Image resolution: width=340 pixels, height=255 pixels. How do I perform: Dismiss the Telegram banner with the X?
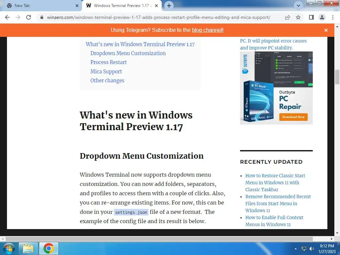[326, 30]
